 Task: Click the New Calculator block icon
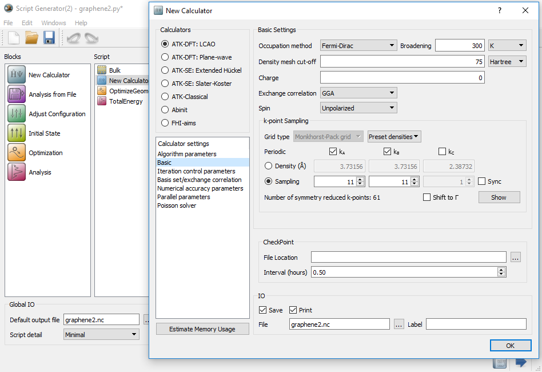coord(16,75)
